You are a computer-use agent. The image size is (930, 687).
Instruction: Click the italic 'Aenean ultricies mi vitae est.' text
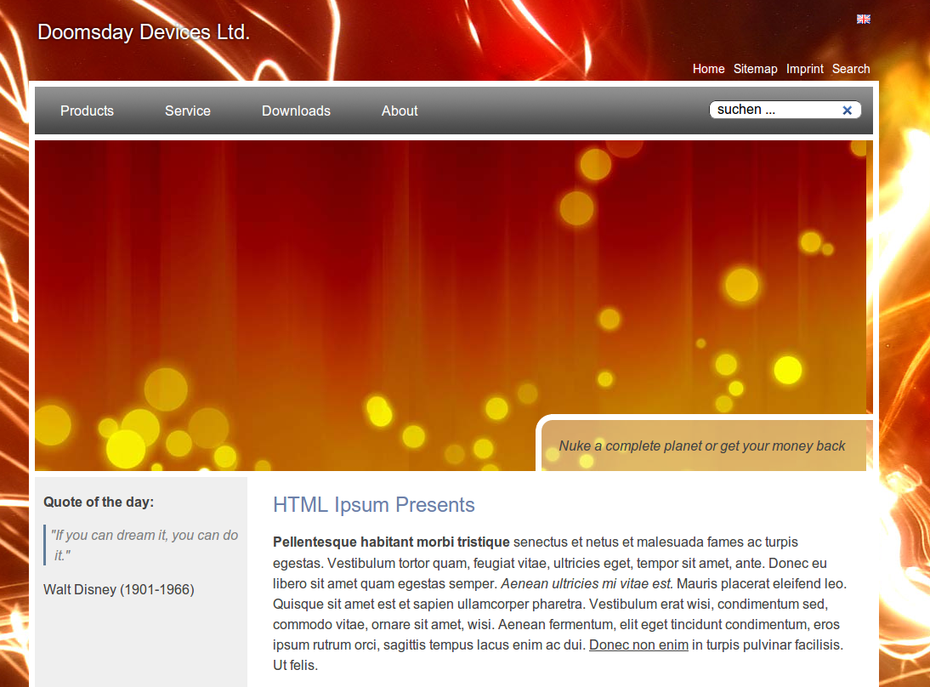coord(587,584)
